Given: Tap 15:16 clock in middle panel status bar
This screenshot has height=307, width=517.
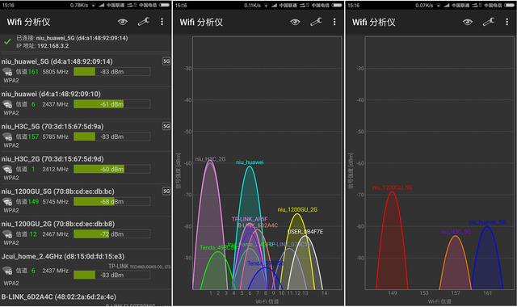Looking at the screenshot, I should [x=181, y=6].
